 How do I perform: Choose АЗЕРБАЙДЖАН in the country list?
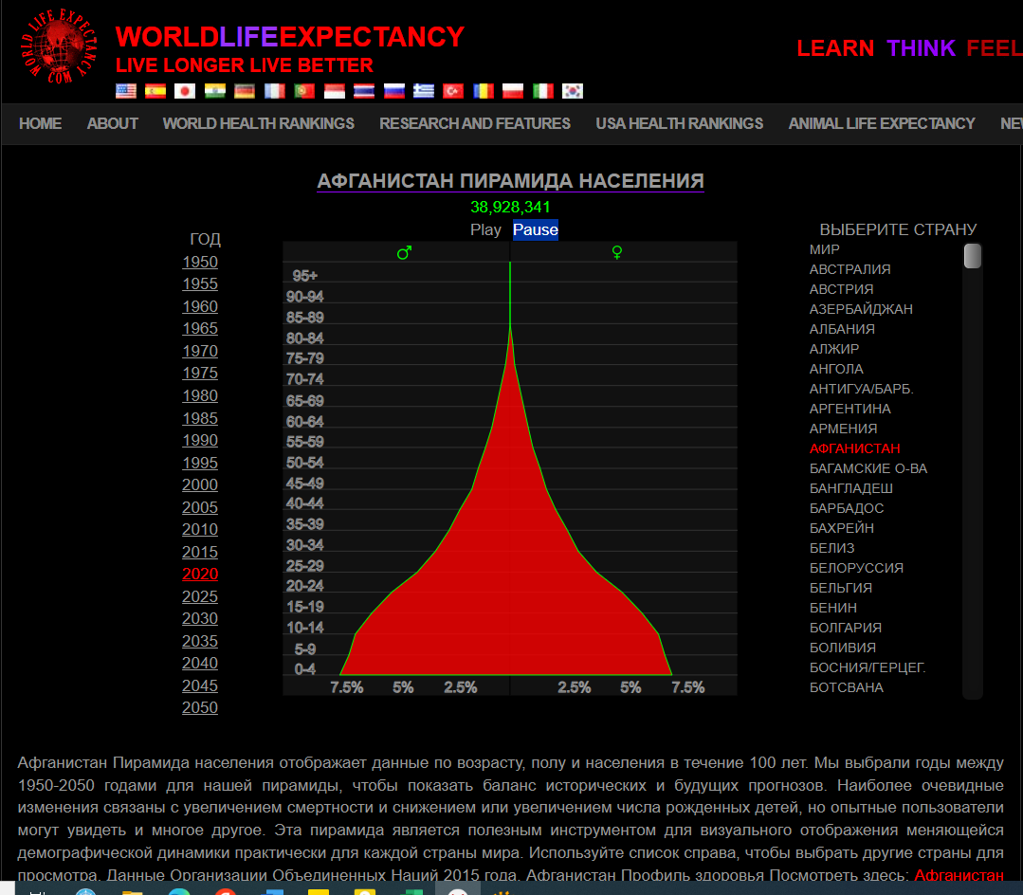pyautogui.click(x=861, y=309)
